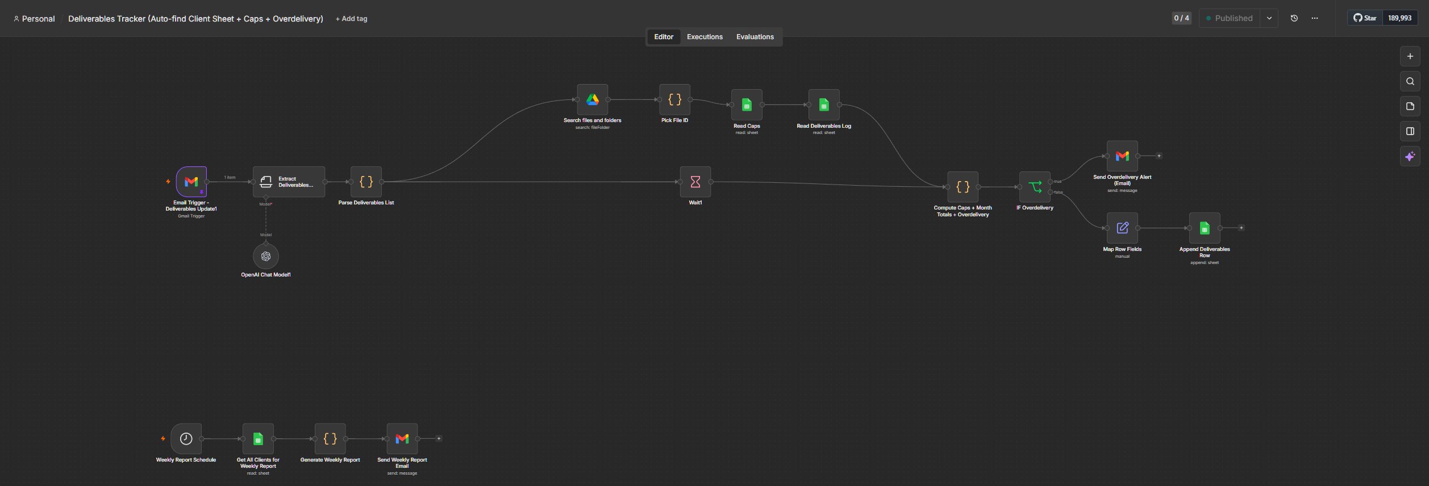Switch to the Editor tab
This screenshot has width=1429, height=486.
pyautogui.click(x=664, y=37)
